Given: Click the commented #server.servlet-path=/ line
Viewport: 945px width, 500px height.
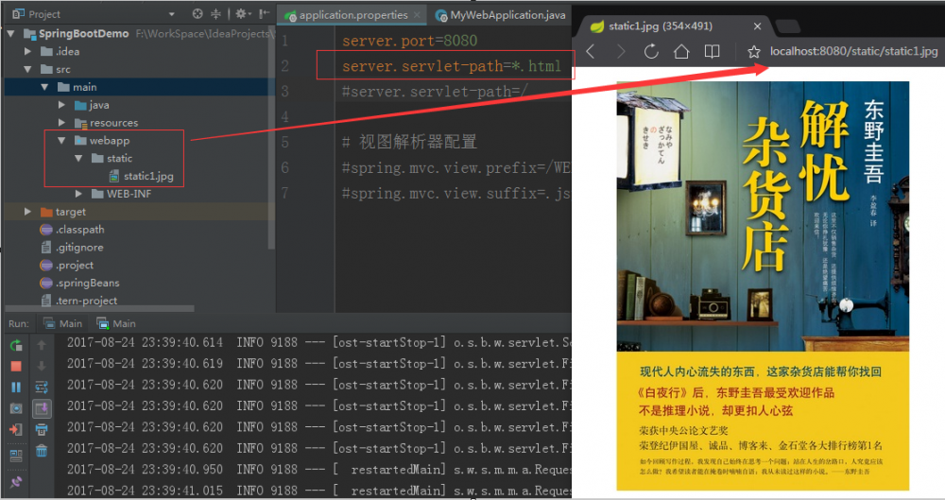Looking at the screenshot, I should (x=435, y=92).
